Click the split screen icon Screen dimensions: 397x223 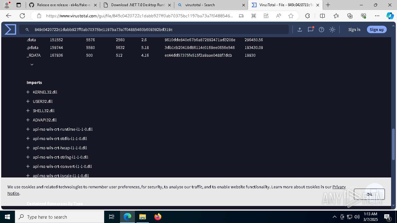pos(322,16)
